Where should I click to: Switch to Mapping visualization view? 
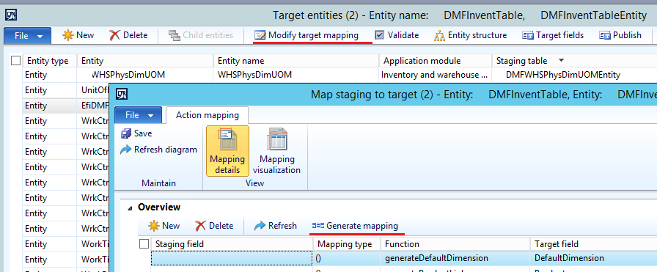[x=276, y=151]
